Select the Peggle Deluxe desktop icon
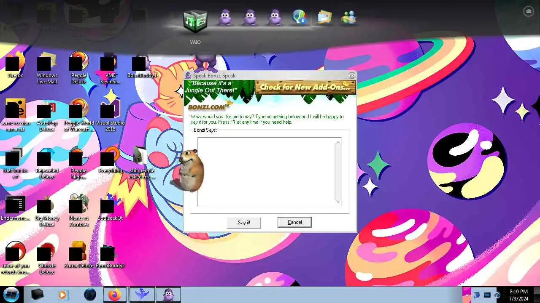540x303 pixels. coord(79,68)
